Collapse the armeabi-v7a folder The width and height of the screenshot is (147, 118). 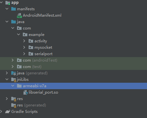(x=13, y=86)
